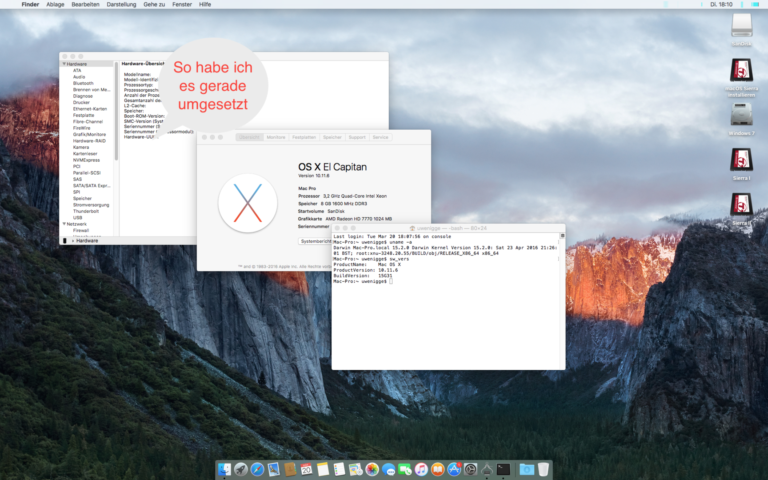Click the Hardware item in the path bar
768x480 pixels.
point(87,241)
